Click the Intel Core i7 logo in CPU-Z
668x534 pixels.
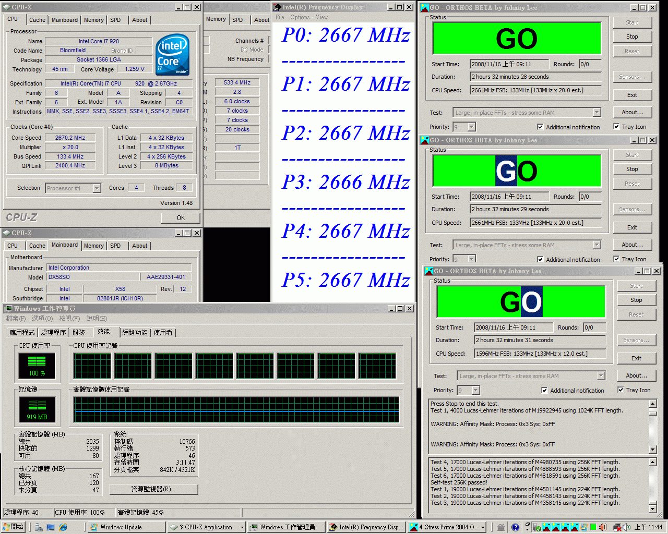173,55
